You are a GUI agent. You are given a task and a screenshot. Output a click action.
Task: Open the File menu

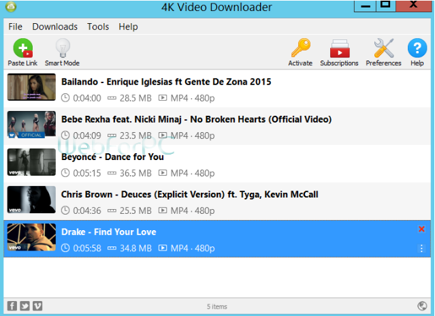(x=15, y=27)
